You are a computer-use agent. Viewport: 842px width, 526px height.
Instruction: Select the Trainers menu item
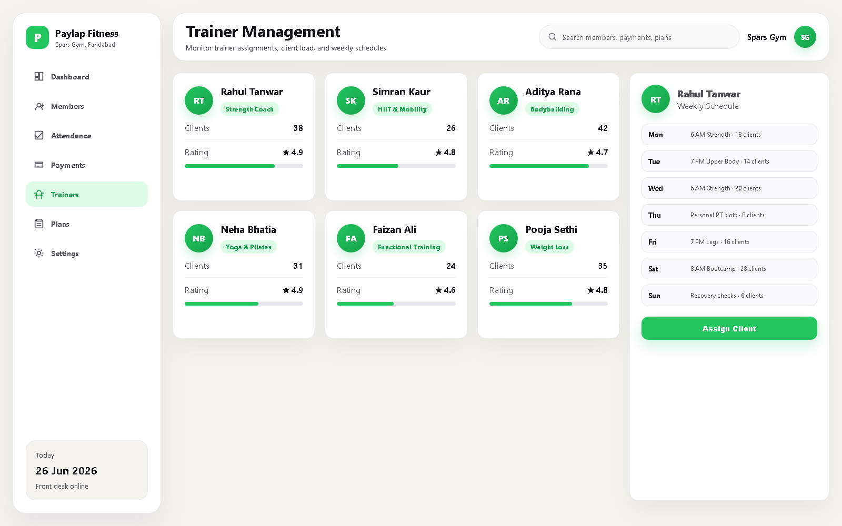[x=87, y=194]
